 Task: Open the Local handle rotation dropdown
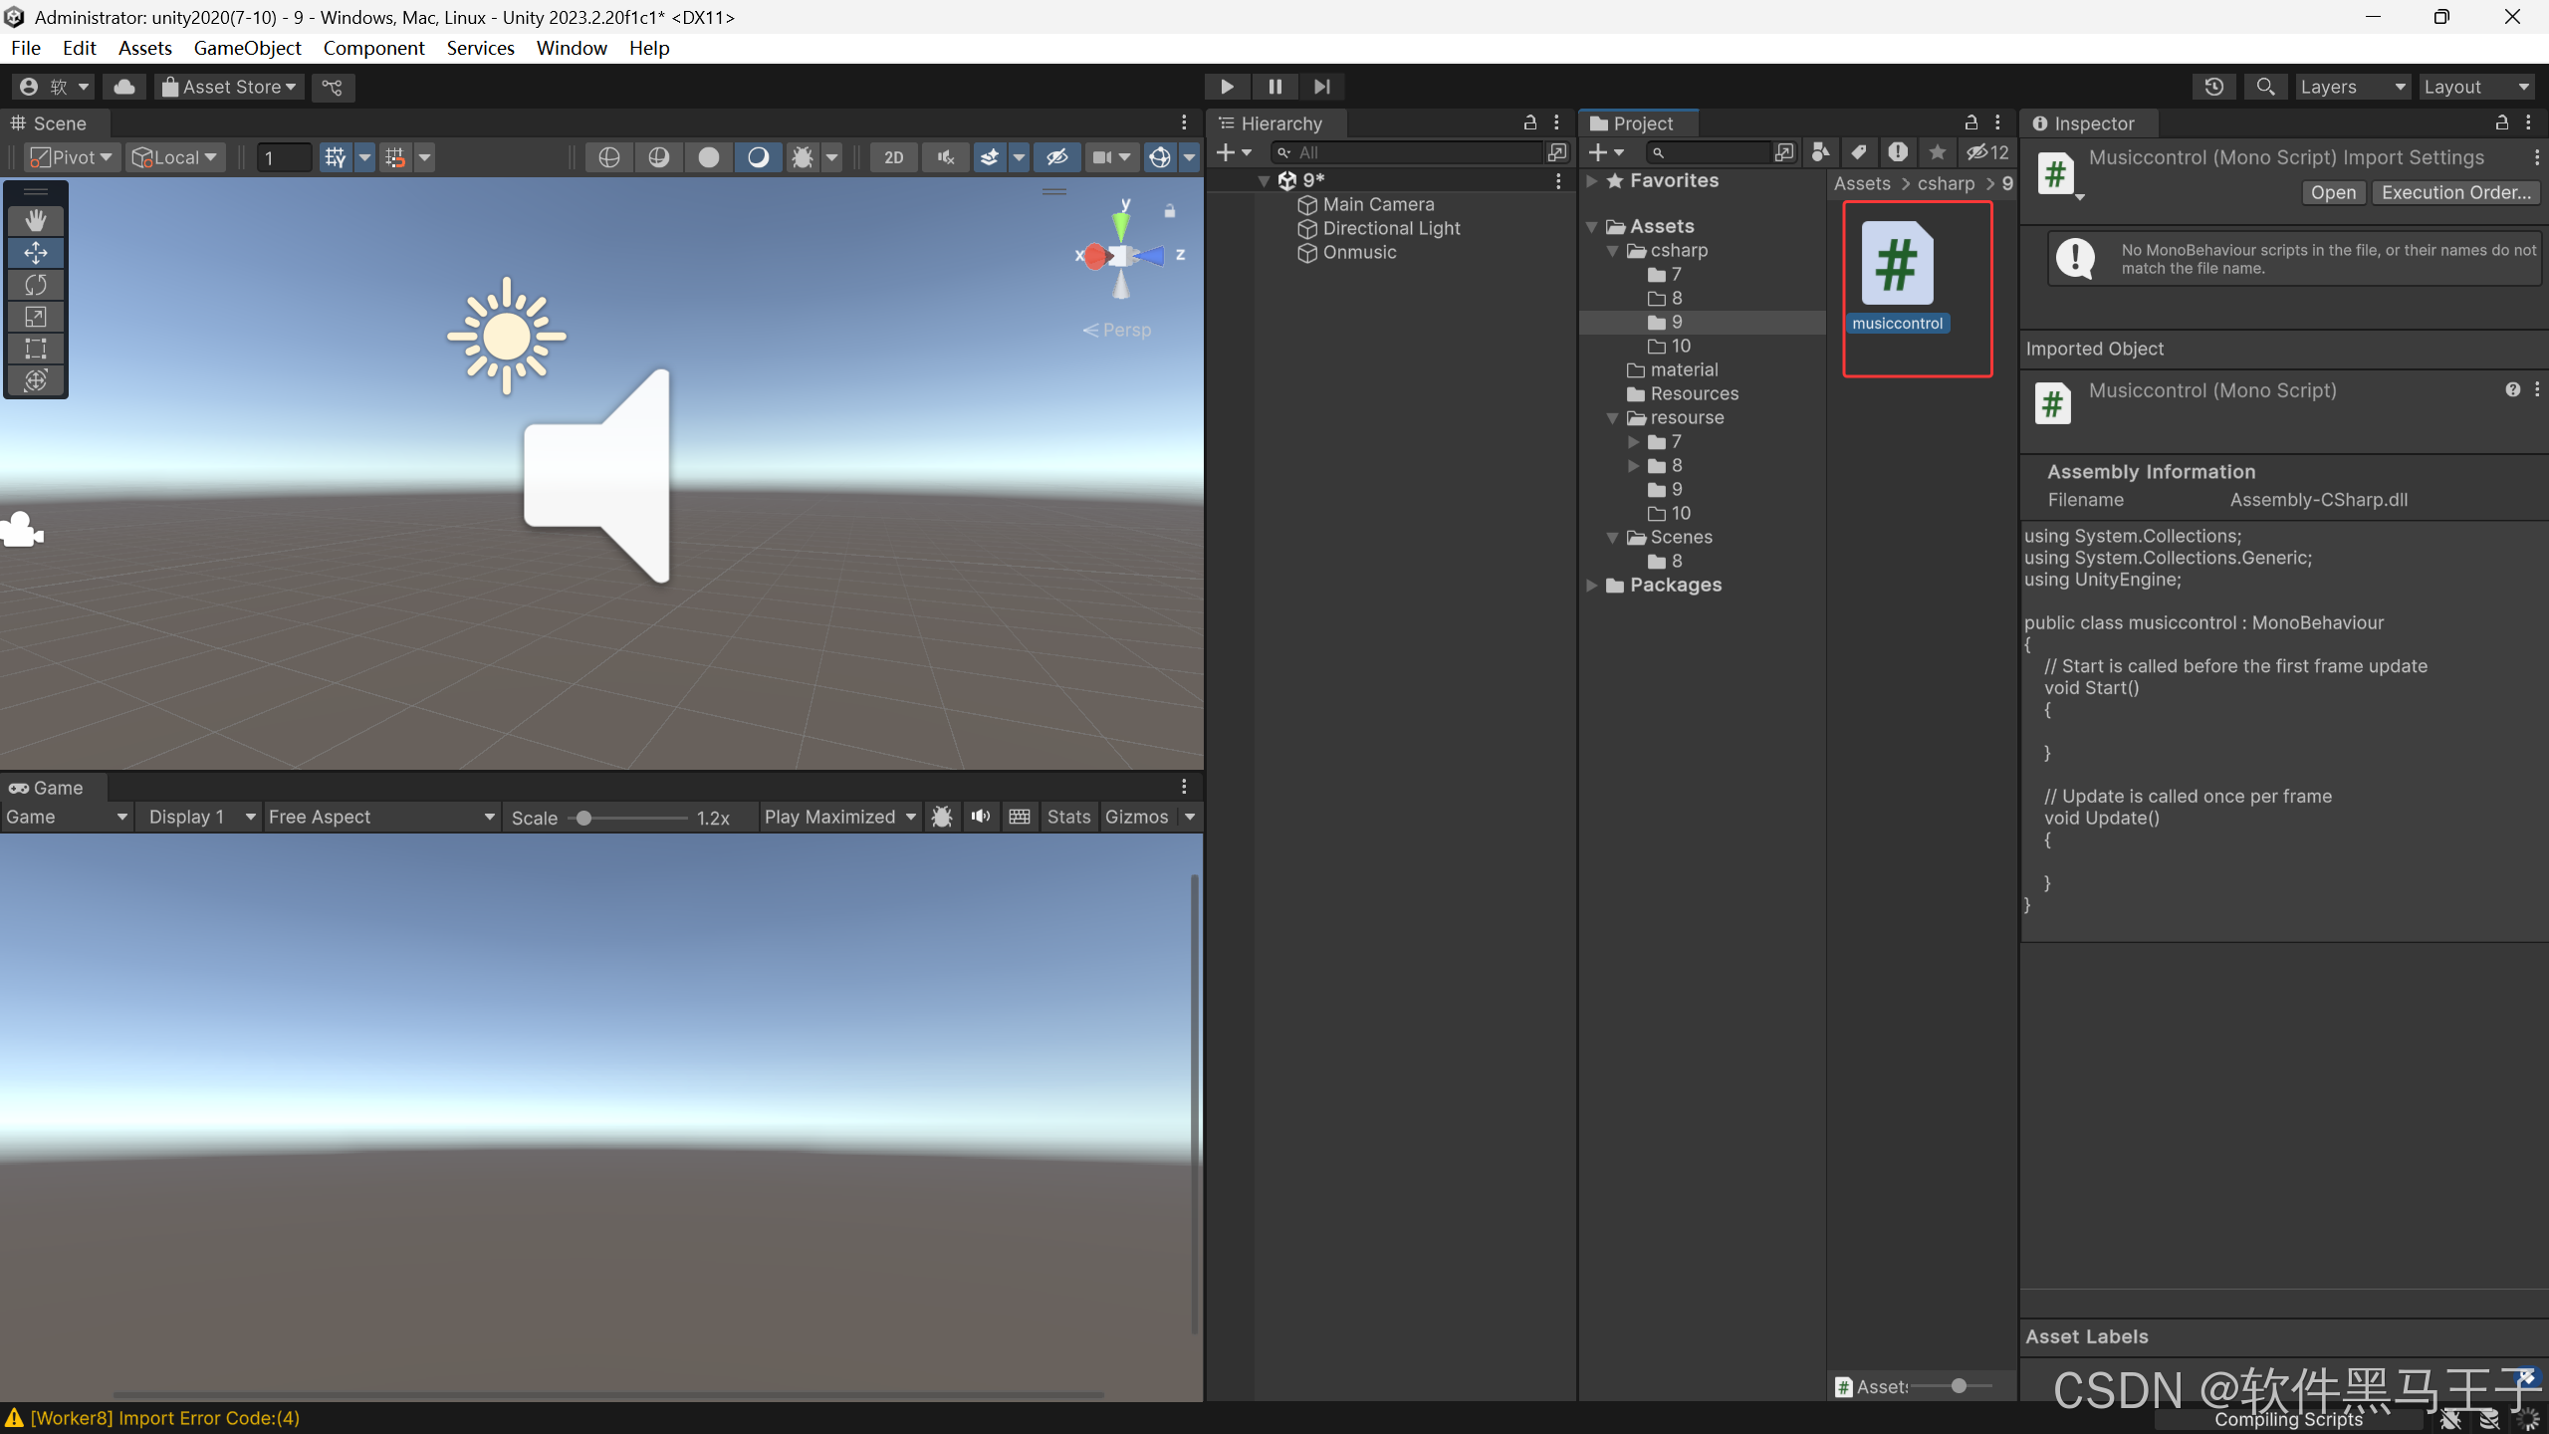click(x=175, y=157)
